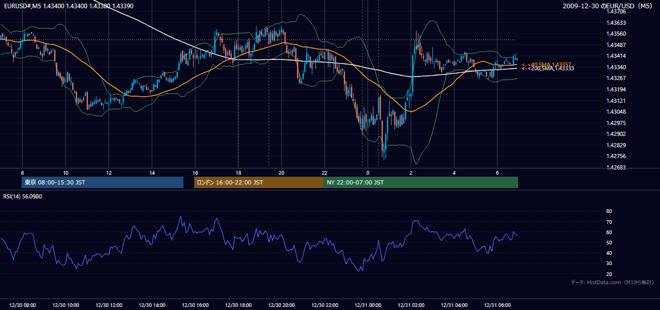Click the '2009-12-30 のEUR/USD (M5)' header
This screenshot has width=660, height=310.
tap(608, 6)
